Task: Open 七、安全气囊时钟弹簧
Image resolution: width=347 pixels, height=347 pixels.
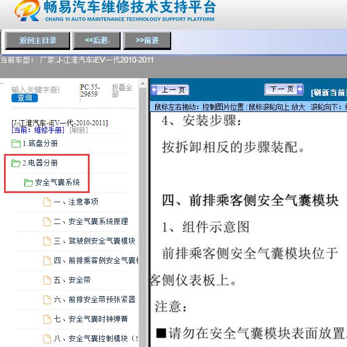Action: [91, 319]
